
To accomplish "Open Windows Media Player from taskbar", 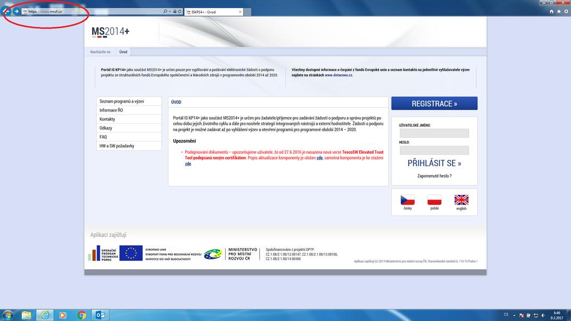I will 63,315.
